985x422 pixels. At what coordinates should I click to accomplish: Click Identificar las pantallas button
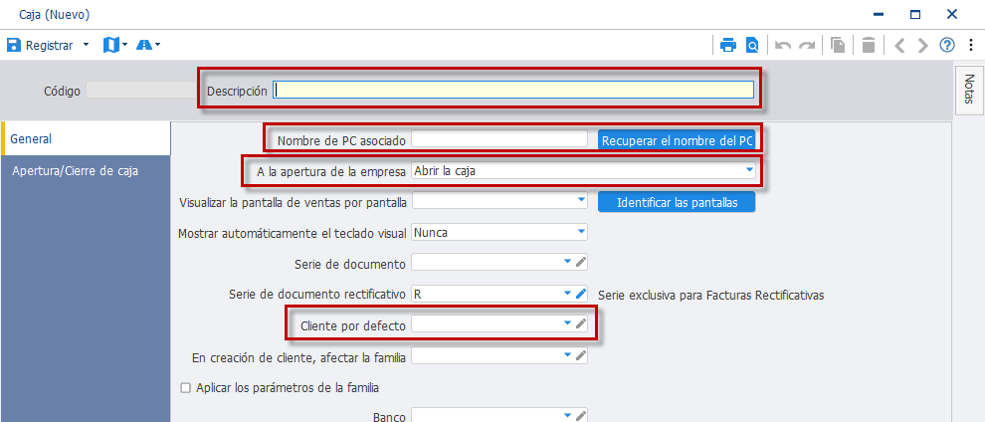point(677,202)
